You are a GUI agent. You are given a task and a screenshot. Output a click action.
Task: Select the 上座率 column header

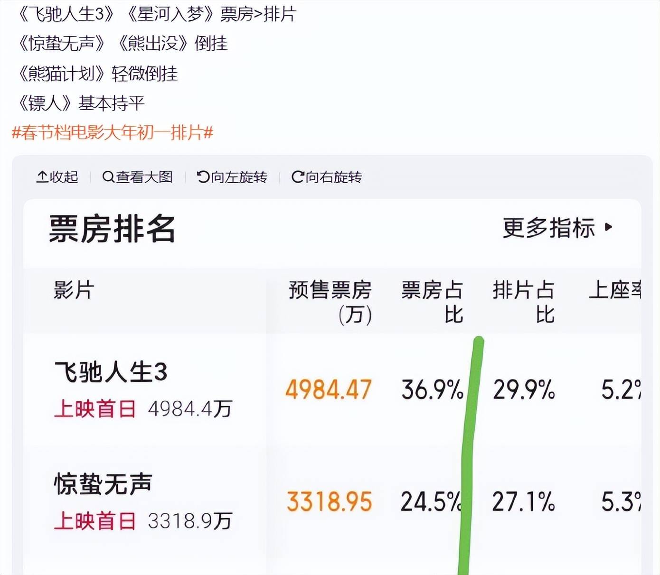pos(615,290)
